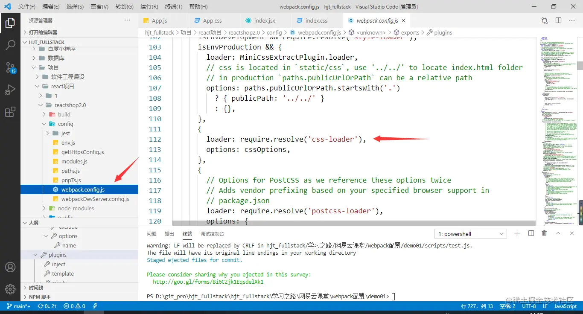Open editor's more actions ellipsis
Screen dimensions: 583x314
point(572,20)
